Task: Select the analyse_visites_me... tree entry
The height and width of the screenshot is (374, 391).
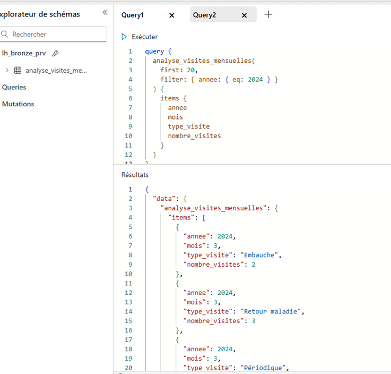Action: 56,70
